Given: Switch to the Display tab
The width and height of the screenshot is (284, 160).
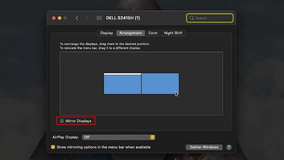Looking at the screenshot, I should tap(106, 33).
